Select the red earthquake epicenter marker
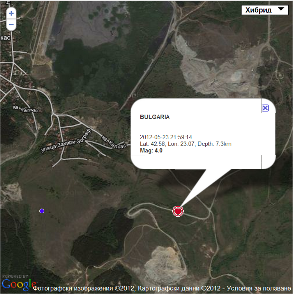Image resolution: width=293 pixels, height=294 pixels. 178,211
